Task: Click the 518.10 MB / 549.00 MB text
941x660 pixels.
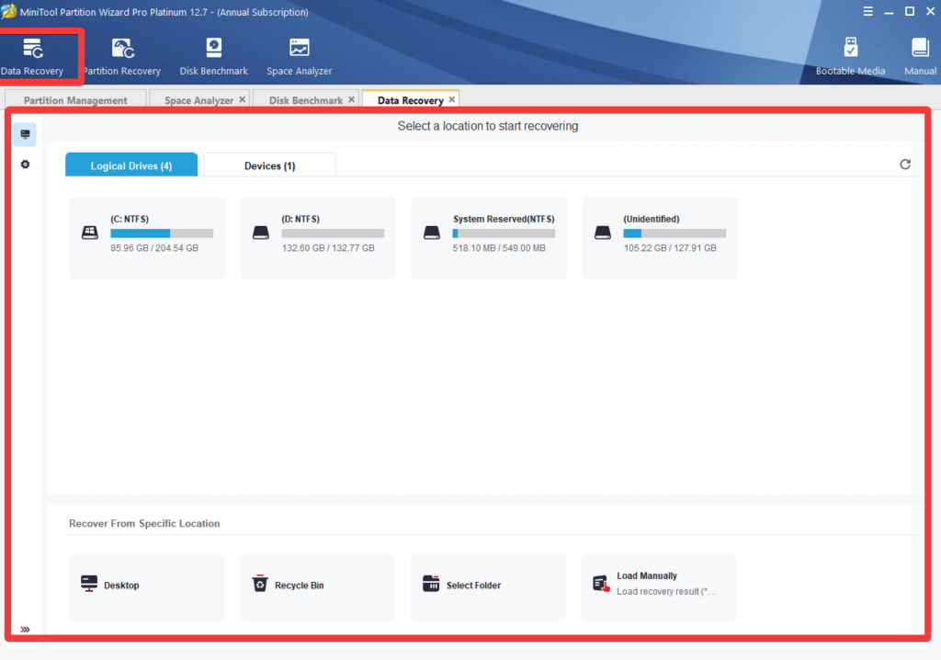Action: pyautogui.click(x=499, y=248)
